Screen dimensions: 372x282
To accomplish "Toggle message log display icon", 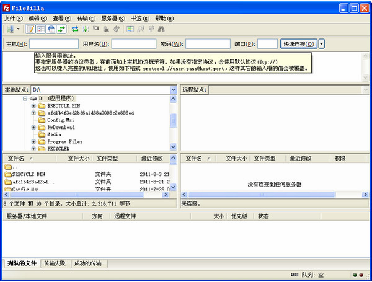I will 30,29.
